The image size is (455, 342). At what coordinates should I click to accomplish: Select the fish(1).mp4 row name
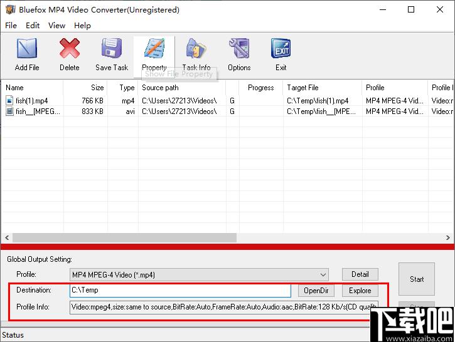[x=31, y=101]
